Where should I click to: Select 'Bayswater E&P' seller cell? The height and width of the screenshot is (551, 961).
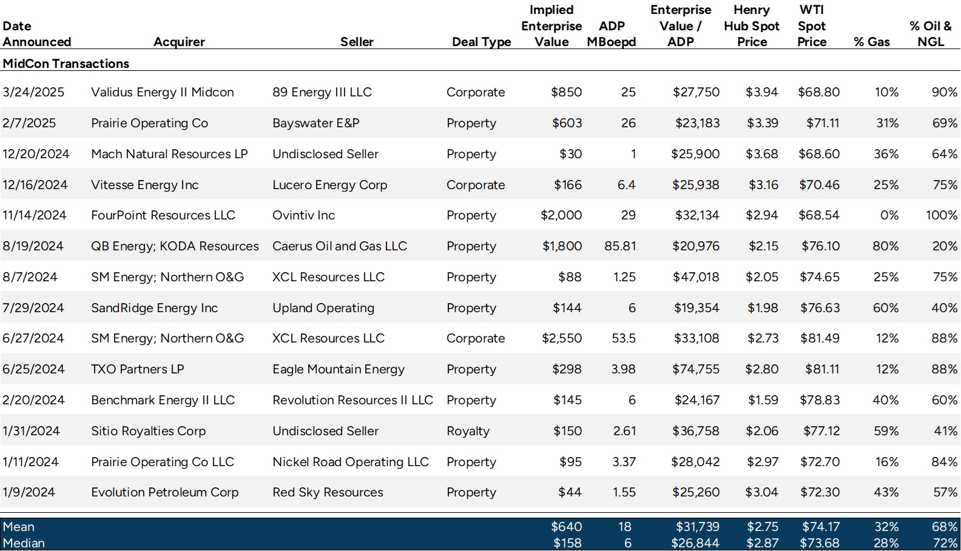coord(316,123)
